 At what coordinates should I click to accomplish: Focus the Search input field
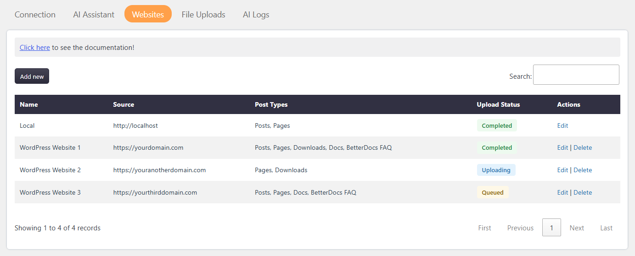coord(576,75)
